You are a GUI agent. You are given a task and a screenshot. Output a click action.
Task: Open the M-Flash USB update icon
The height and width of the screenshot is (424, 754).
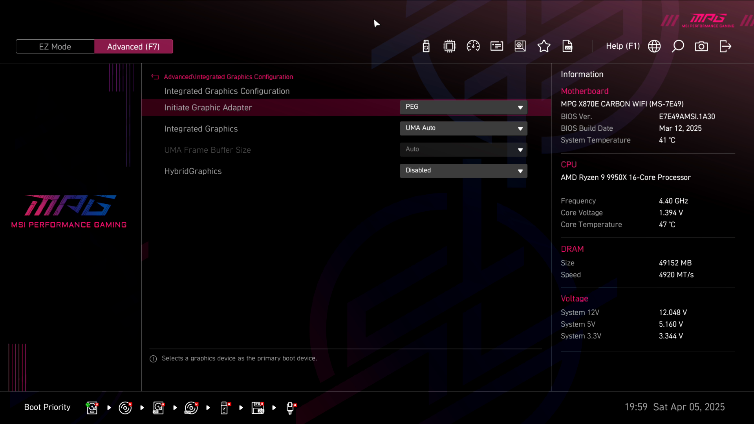(426, 46)
